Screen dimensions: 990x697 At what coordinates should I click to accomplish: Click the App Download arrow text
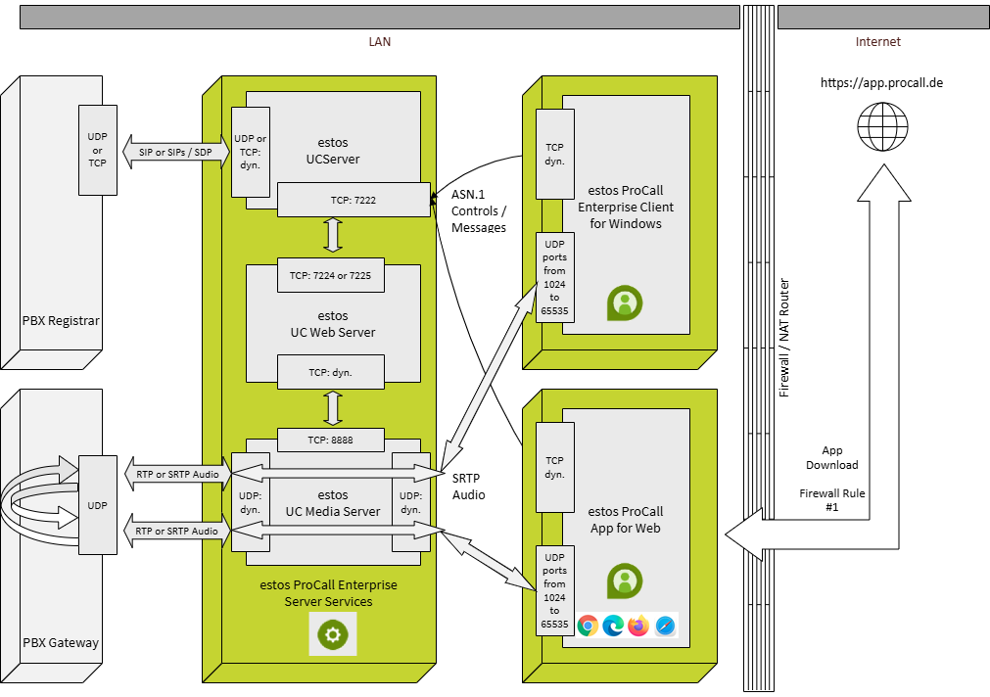tap(831, 457)
